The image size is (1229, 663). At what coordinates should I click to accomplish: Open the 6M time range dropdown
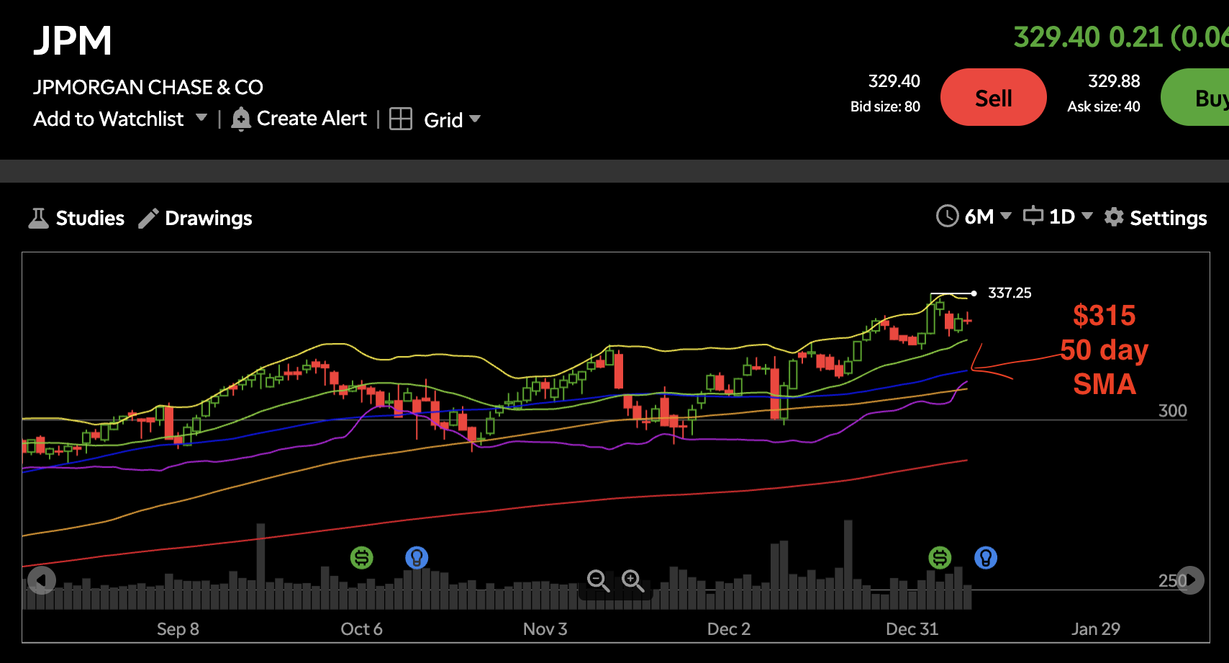988,216
